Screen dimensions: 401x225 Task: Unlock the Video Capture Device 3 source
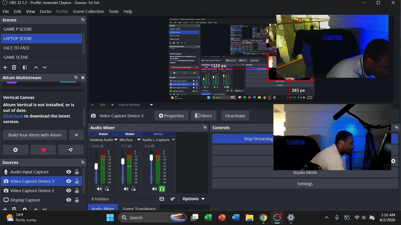[x=77, y=181]
